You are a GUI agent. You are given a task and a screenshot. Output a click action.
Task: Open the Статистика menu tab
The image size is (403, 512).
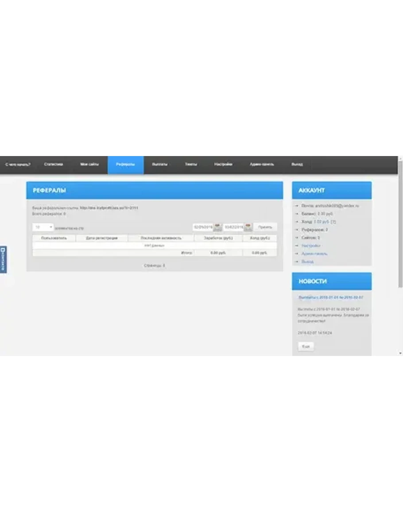[54, 164]
